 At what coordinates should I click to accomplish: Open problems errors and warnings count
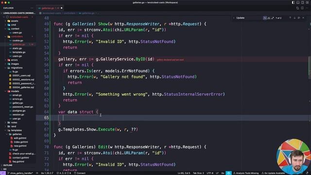(64, 173)
